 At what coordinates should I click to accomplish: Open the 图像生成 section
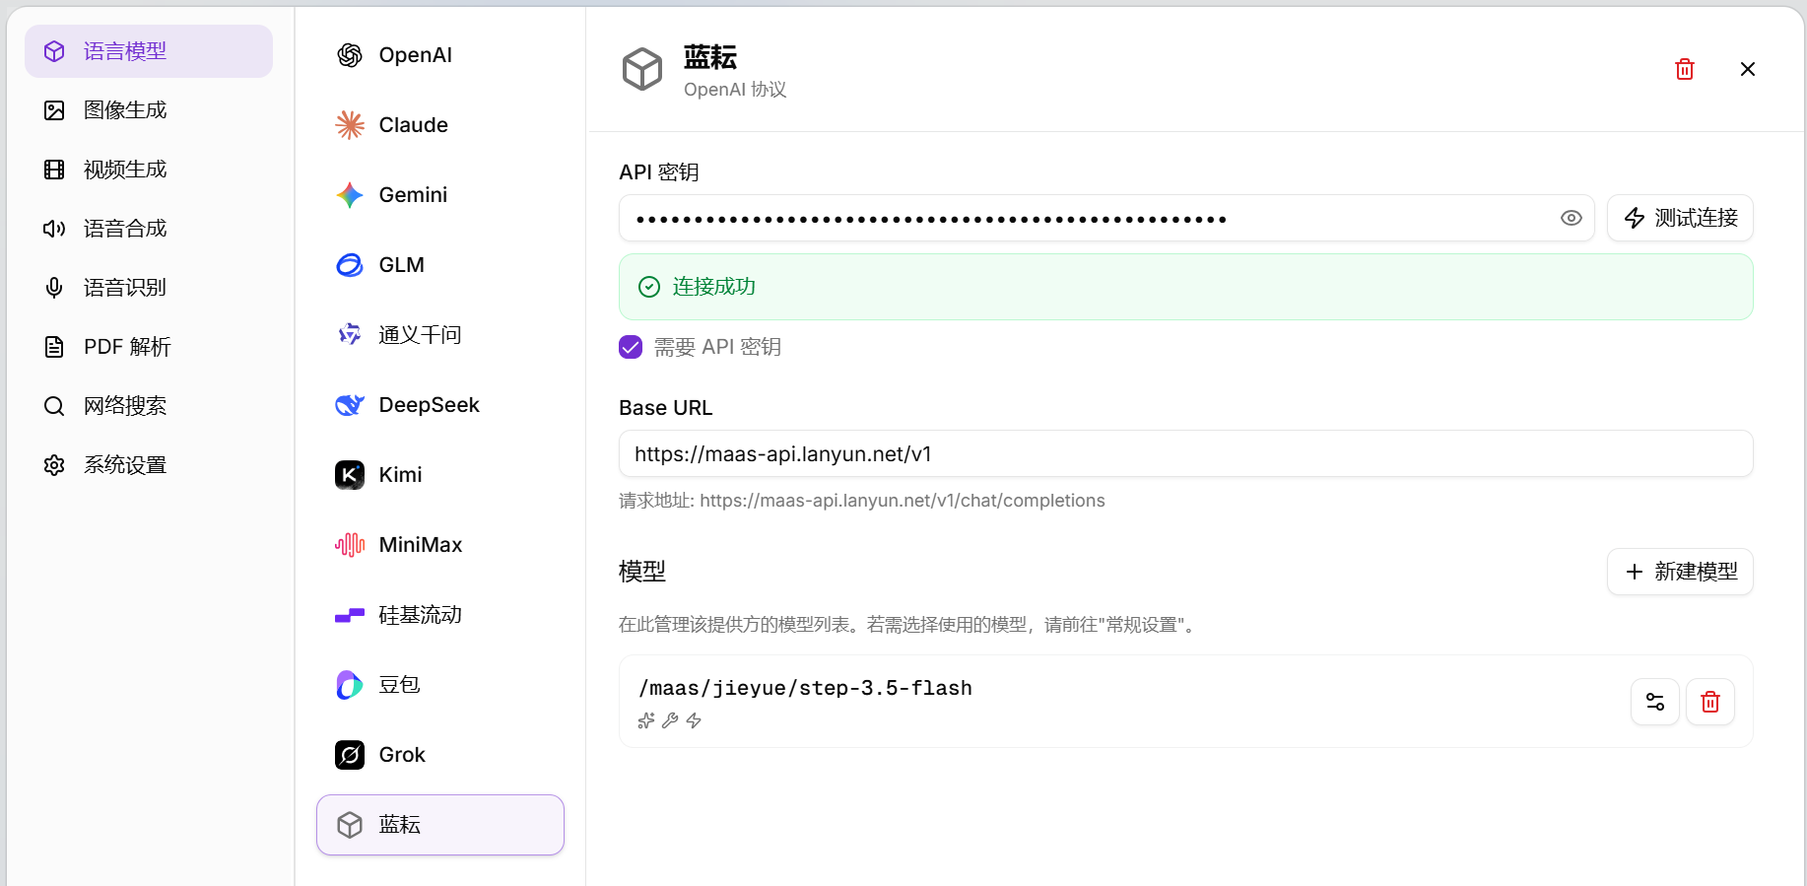pos(149,110)
